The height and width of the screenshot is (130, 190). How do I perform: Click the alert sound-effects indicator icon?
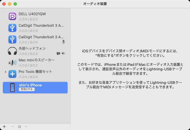click(58, 53)
